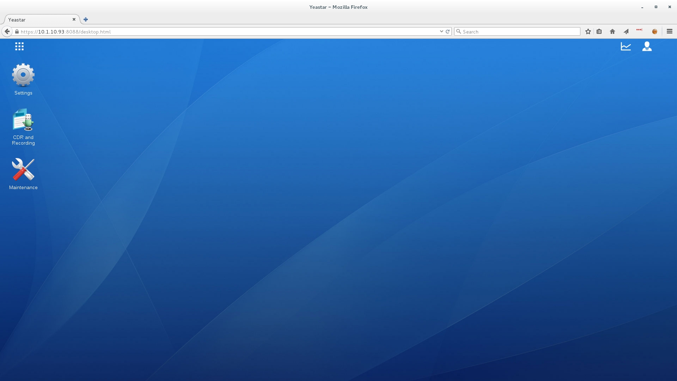This screenshot has width=677, height=381.
Task: Open the Firefox hamburger menu
Action: point(670,31)
